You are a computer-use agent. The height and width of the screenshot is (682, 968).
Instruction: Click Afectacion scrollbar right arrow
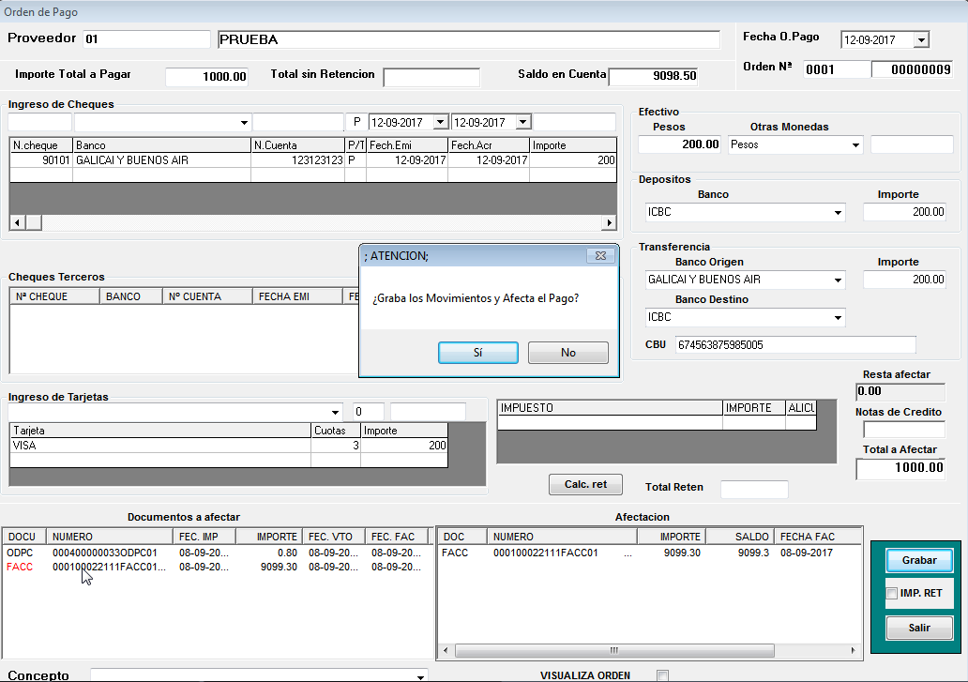coord(854,650)
